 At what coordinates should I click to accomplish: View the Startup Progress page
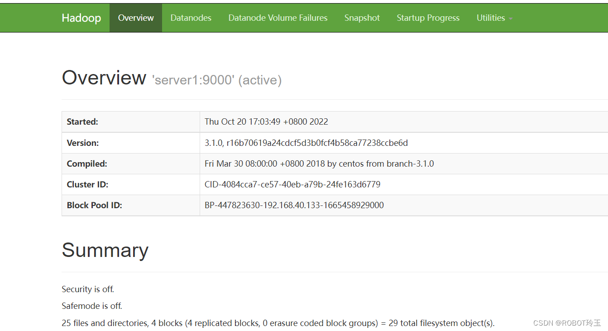coord(428,18)
